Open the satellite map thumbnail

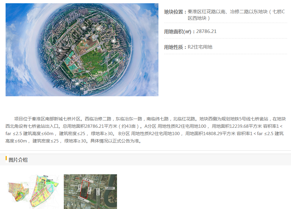90,191
